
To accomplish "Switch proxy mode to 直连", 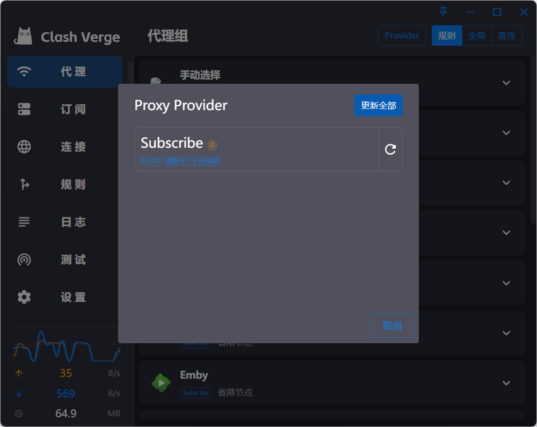I will tap(507, 35).
